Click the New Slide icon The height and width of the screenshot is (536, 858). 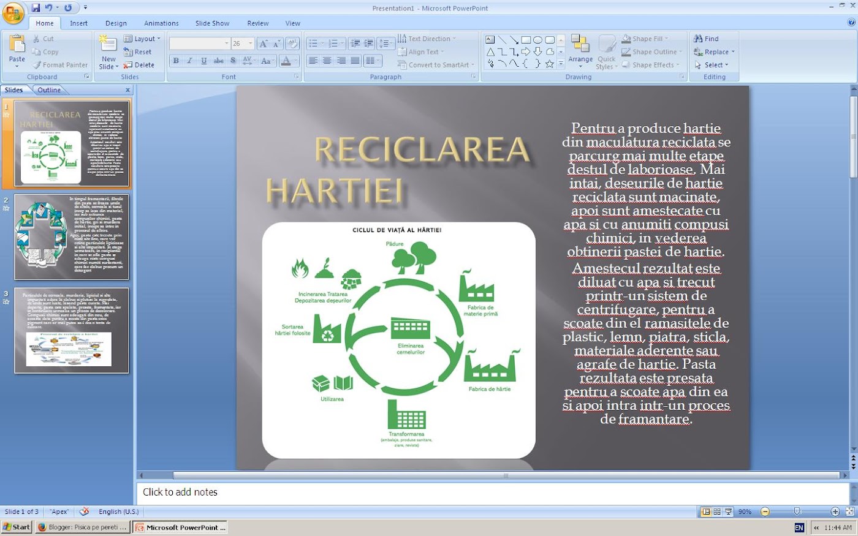pyautogui.click(x=108, y=43)
